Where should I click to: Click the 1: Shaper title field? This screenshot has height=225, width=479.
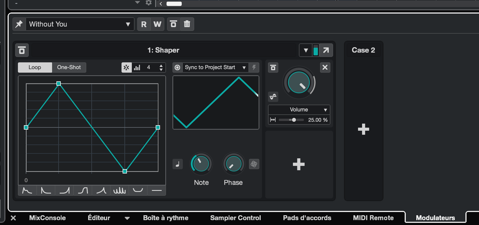(164, 50)
